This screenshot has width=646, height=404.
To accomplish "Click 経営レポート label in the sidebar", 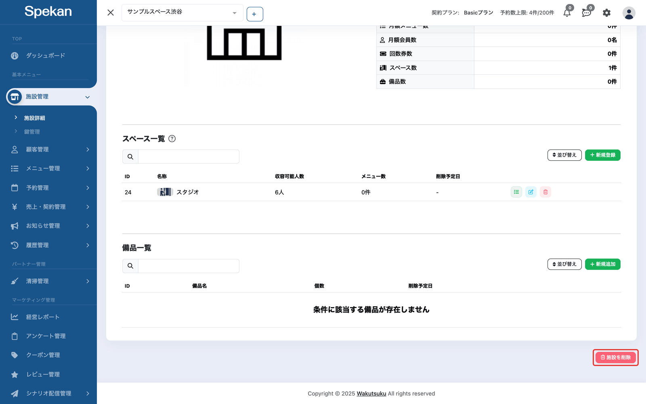I will click(43, 317).
